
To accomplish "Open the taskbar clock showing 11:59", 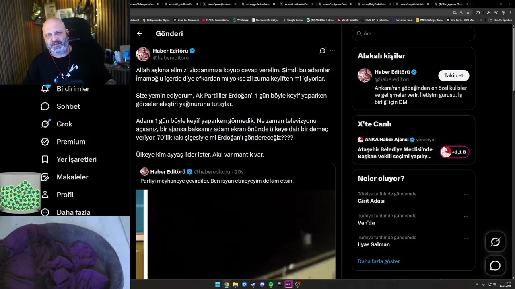I will click(505, 284).
